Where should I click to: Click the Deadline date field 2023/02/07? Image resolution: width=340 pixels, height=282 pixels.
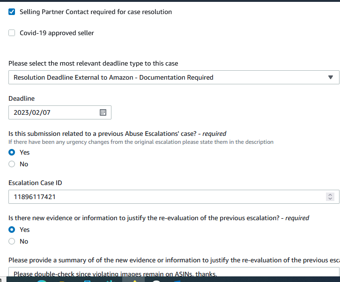click(60, 112)
